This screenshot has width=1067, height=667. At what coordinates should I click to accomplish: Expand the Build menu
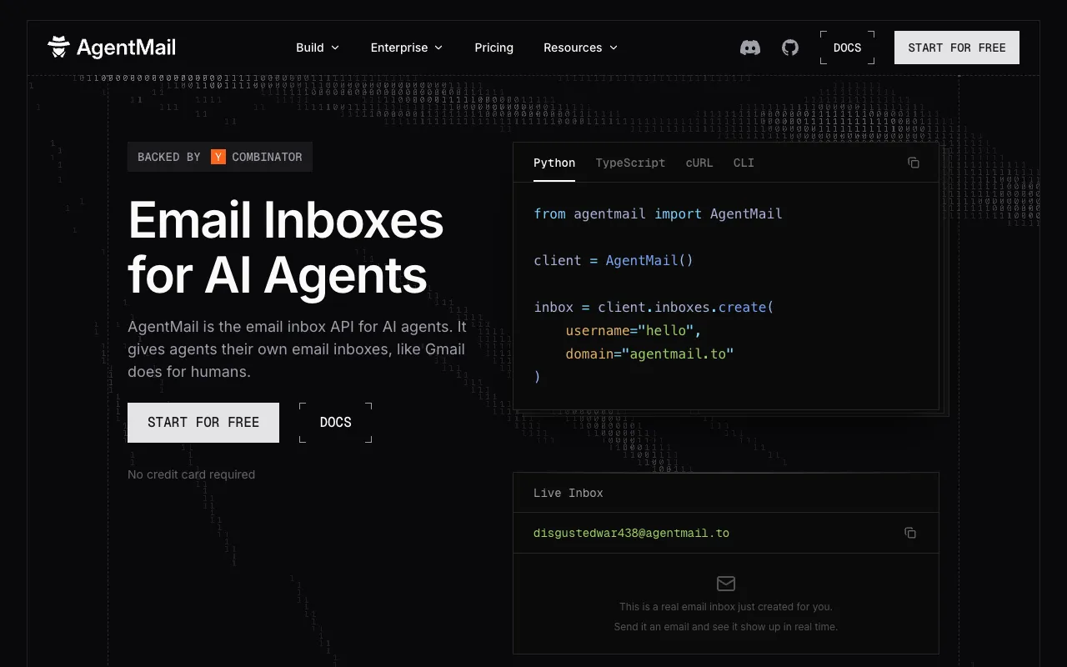point(318,48)
